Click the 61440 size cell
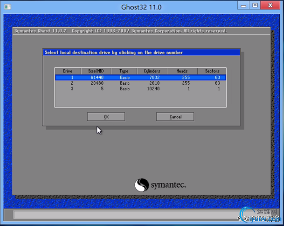This screenshot has width=284, height=226. point(97,77)
